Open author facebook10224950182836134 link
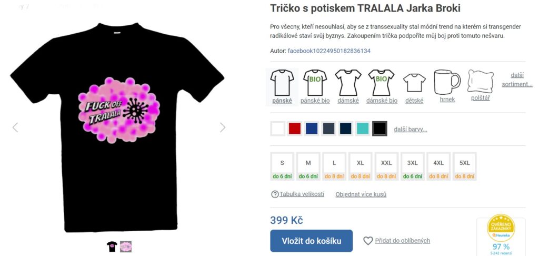Screen dimensions: 539x256 pos(329,51)
